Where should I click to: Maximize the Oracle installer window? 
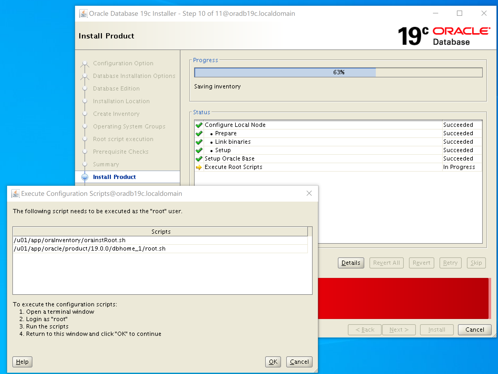[460, 13]
